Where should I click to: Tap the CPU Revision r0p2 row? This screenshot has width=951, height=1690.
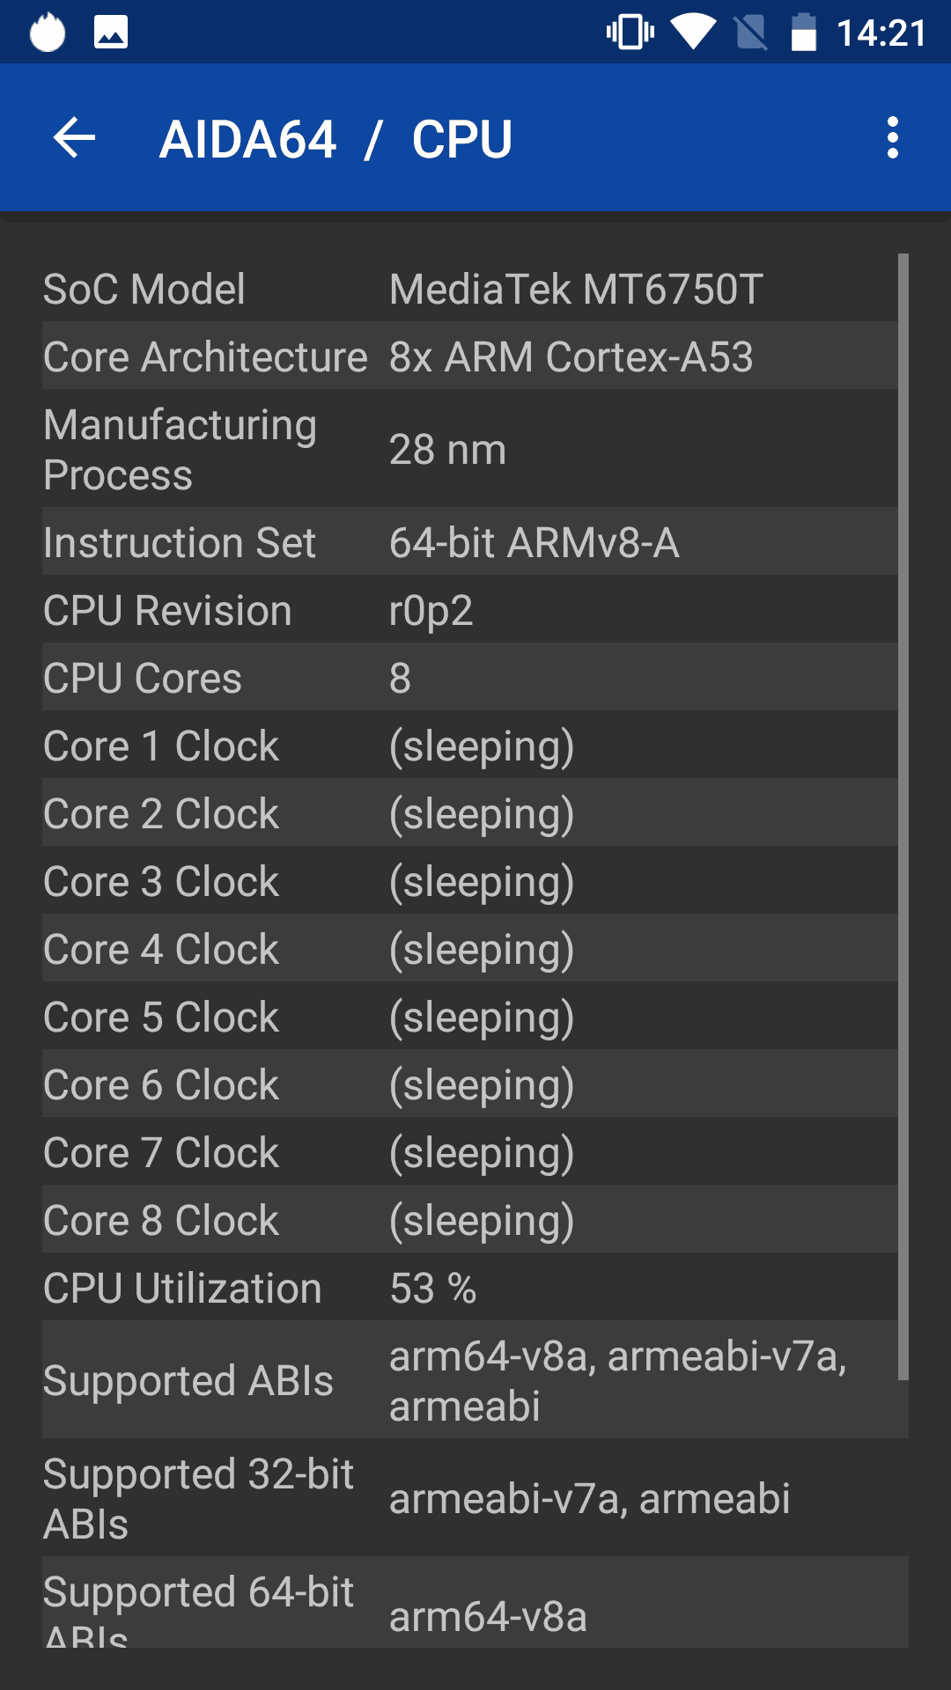point(470,610)
